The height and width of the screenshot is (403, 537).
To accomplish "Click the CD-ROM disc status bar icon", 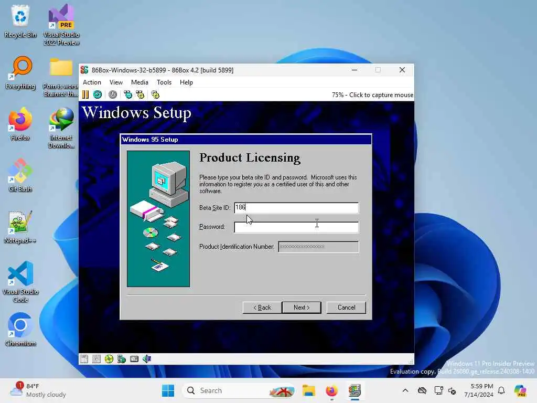I will coord(109,359).
